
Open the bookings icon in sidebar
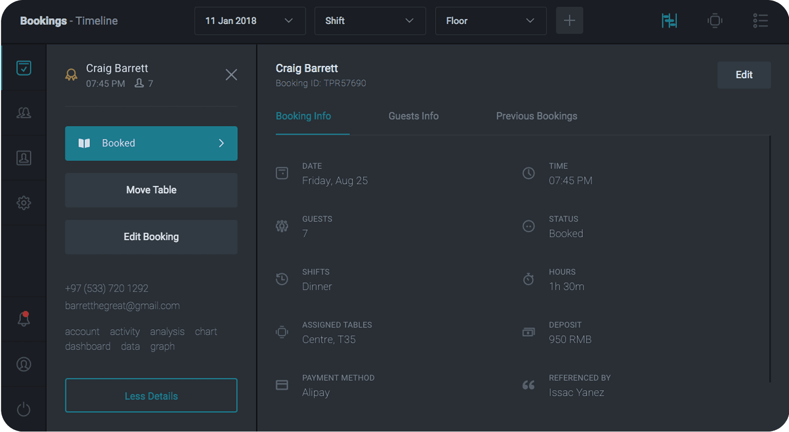pyautogui.click(x=24, y=68)
